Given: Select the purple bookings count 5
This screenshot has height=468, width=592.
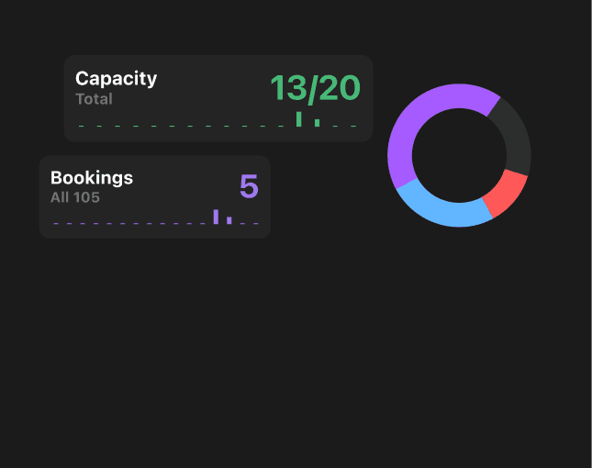Looking at the screenshot, I should 249,186.
